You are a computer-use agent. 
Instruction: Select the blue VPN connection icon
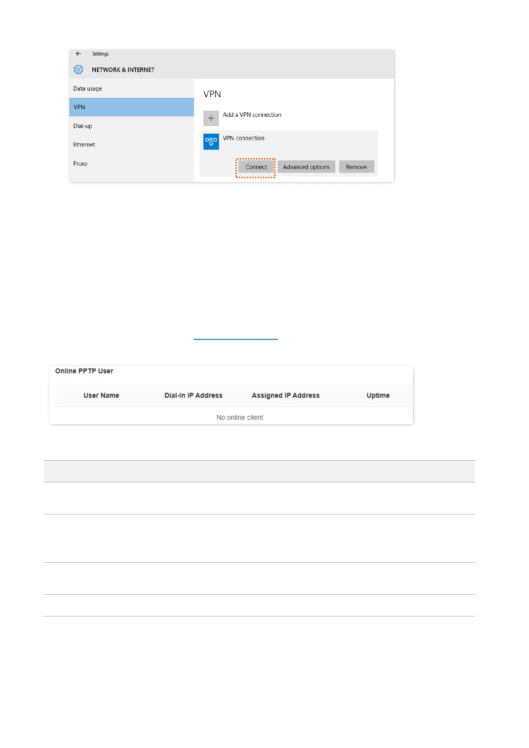pos(211,142)
